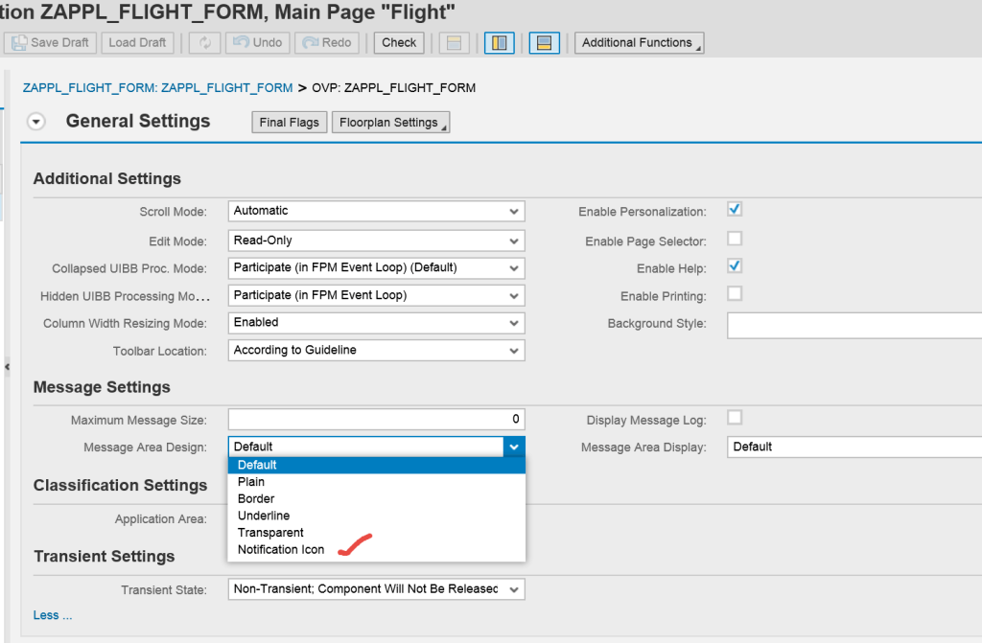Open the Scroll Mode dropdown
The height and width of the screenshot is (643, 982).
pyautogui.click(x=376, y=211)
